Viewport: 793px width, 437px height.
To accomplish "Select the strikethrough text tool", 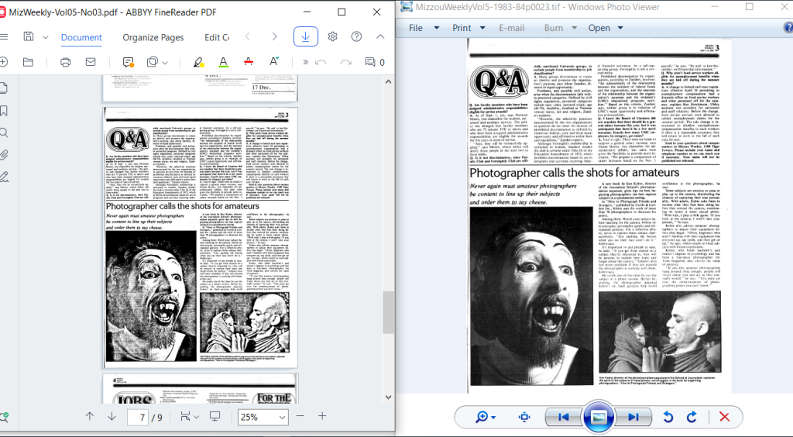I will pyautogui.click(x=249, y=62).
